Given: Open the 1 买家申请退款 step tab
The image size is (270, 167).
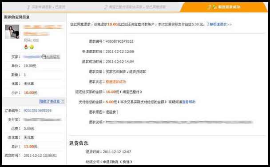Looking at the screenshot, I should 46,7.
